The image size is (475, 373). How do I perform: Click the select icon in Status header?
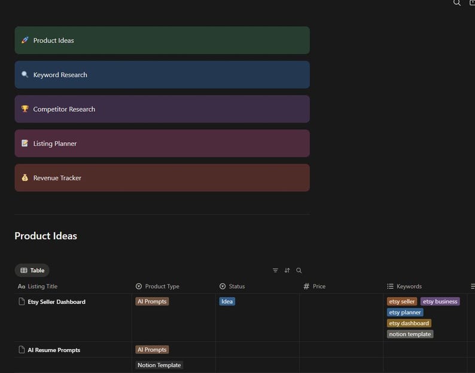coord(223,286)
